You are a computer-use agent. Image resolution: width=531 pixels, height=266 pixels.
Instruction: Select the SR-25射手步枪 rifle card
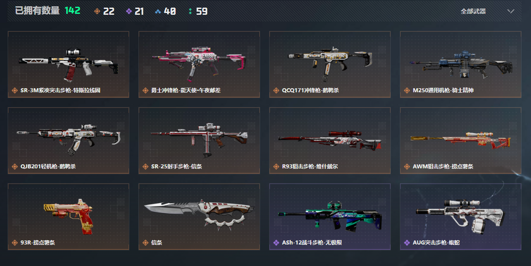click(199, 141)
